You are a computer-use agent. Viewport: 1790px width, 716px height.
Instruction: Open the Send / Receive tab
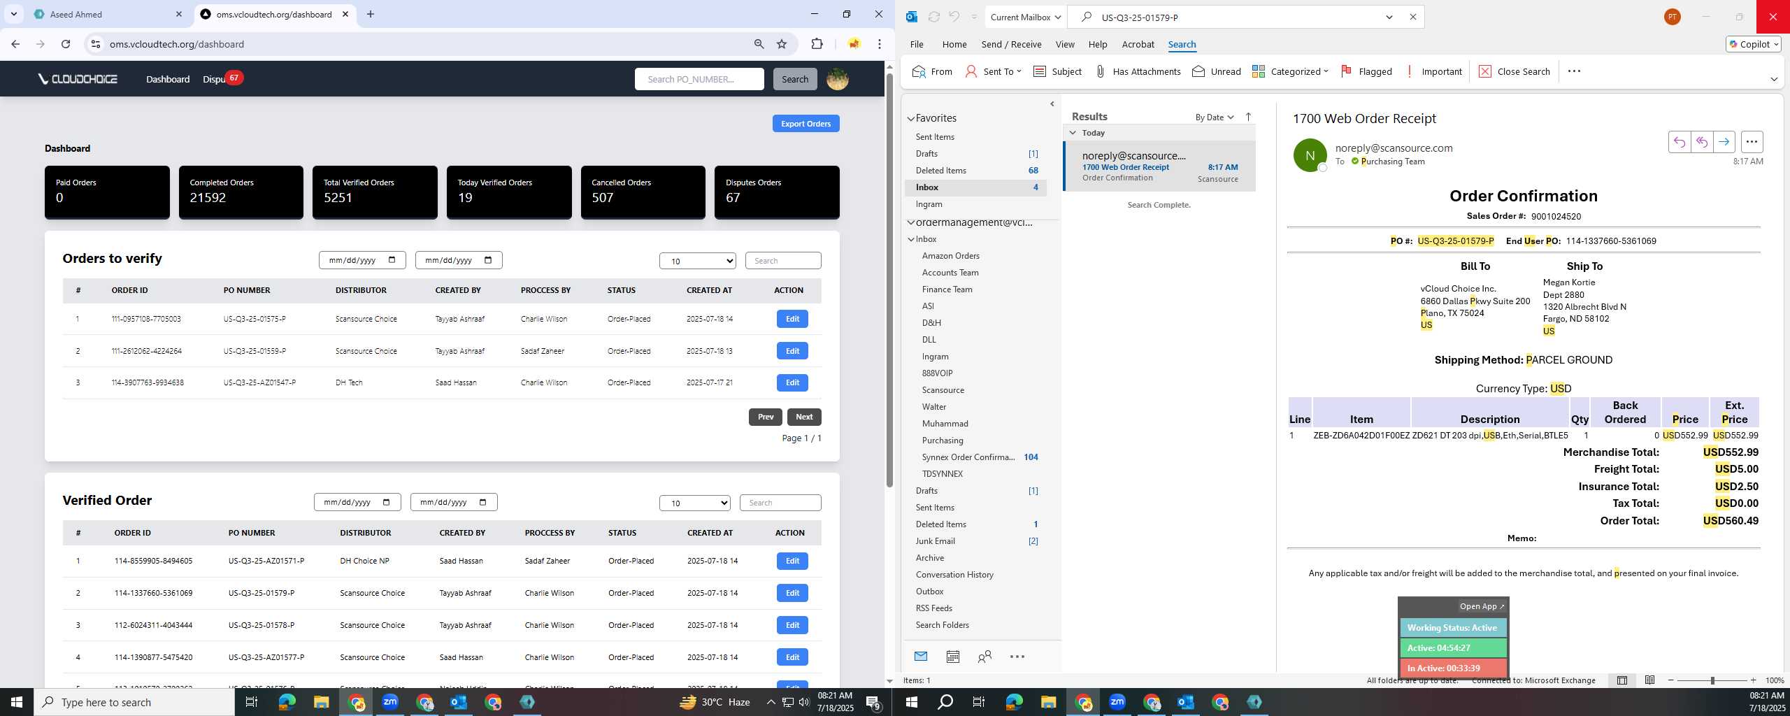click(1011, 44)
